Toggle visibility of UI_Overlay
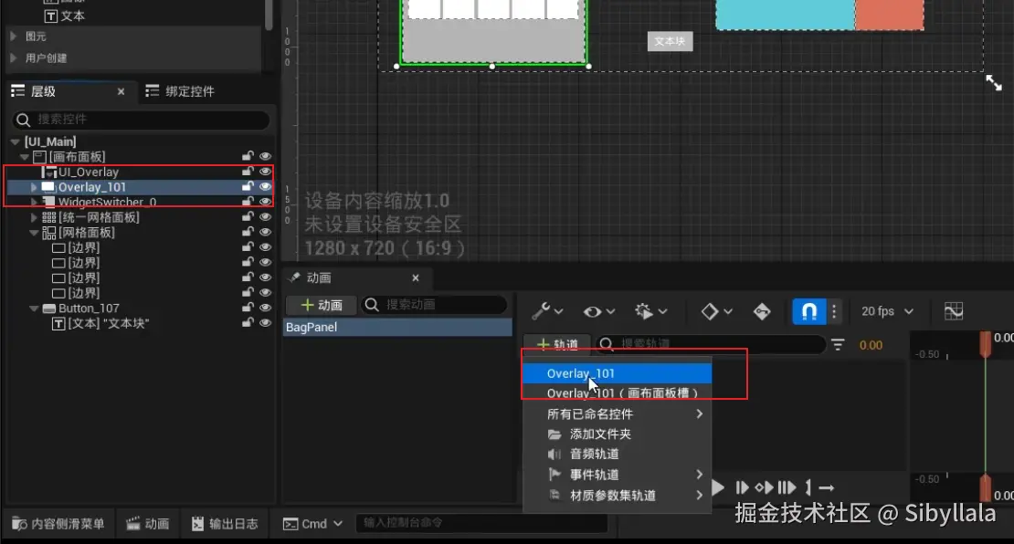The height and width of the screenshot is (544, 1014). pos(265,172)
